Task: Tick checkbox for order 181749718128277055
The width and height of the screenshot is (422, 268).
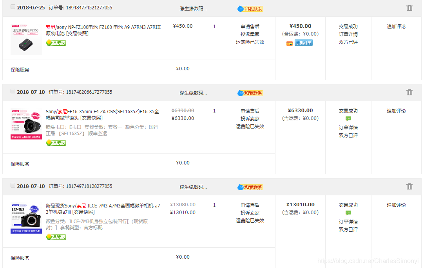Action: coord(13,185)
